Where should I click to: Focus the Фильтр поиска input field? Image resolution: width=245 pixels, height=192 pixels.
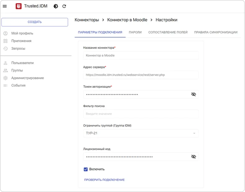coord(141,114)
